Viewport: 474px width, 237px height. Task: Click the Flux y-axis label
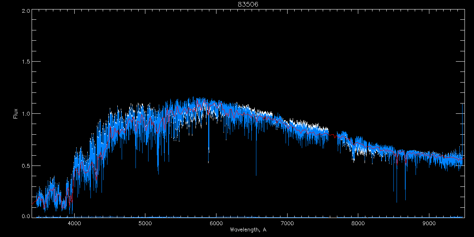coord(16,114)
